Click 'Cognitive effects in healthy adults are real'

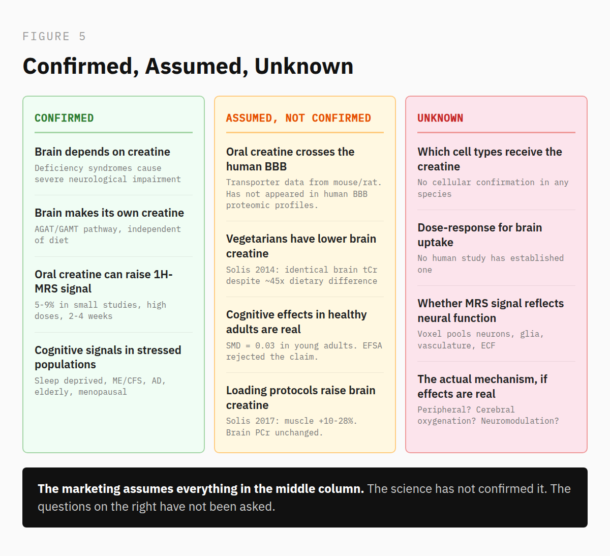click(296, 321)
